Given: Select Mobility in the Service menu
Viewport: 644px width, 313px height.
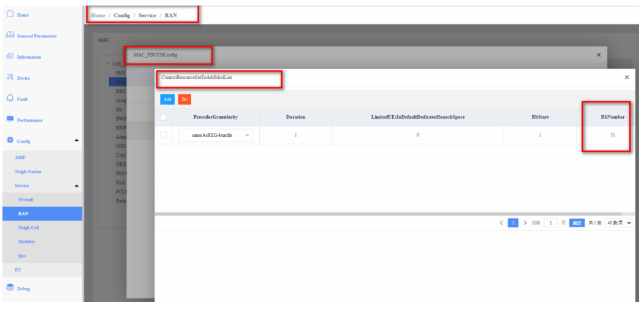Looking at the screenshot, I should coord(26,241).
